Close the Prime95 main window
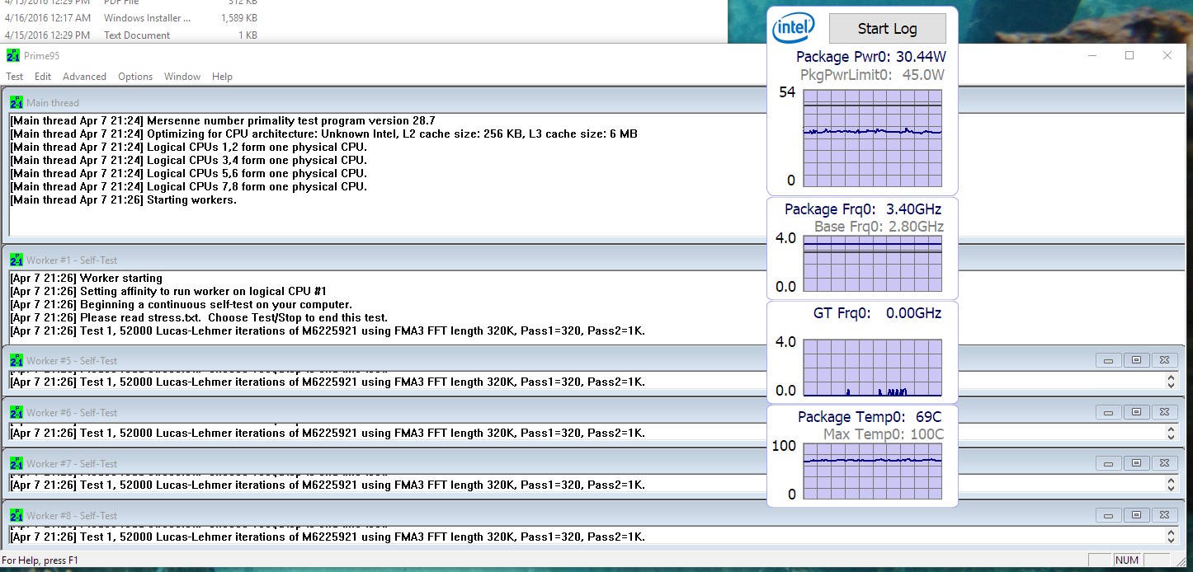 [1167, 55]
